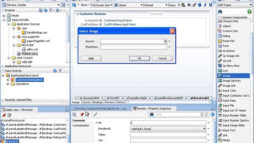Select the Facet Ref component
This screenshot has width=254, height=143.
[x=229, y=41]
